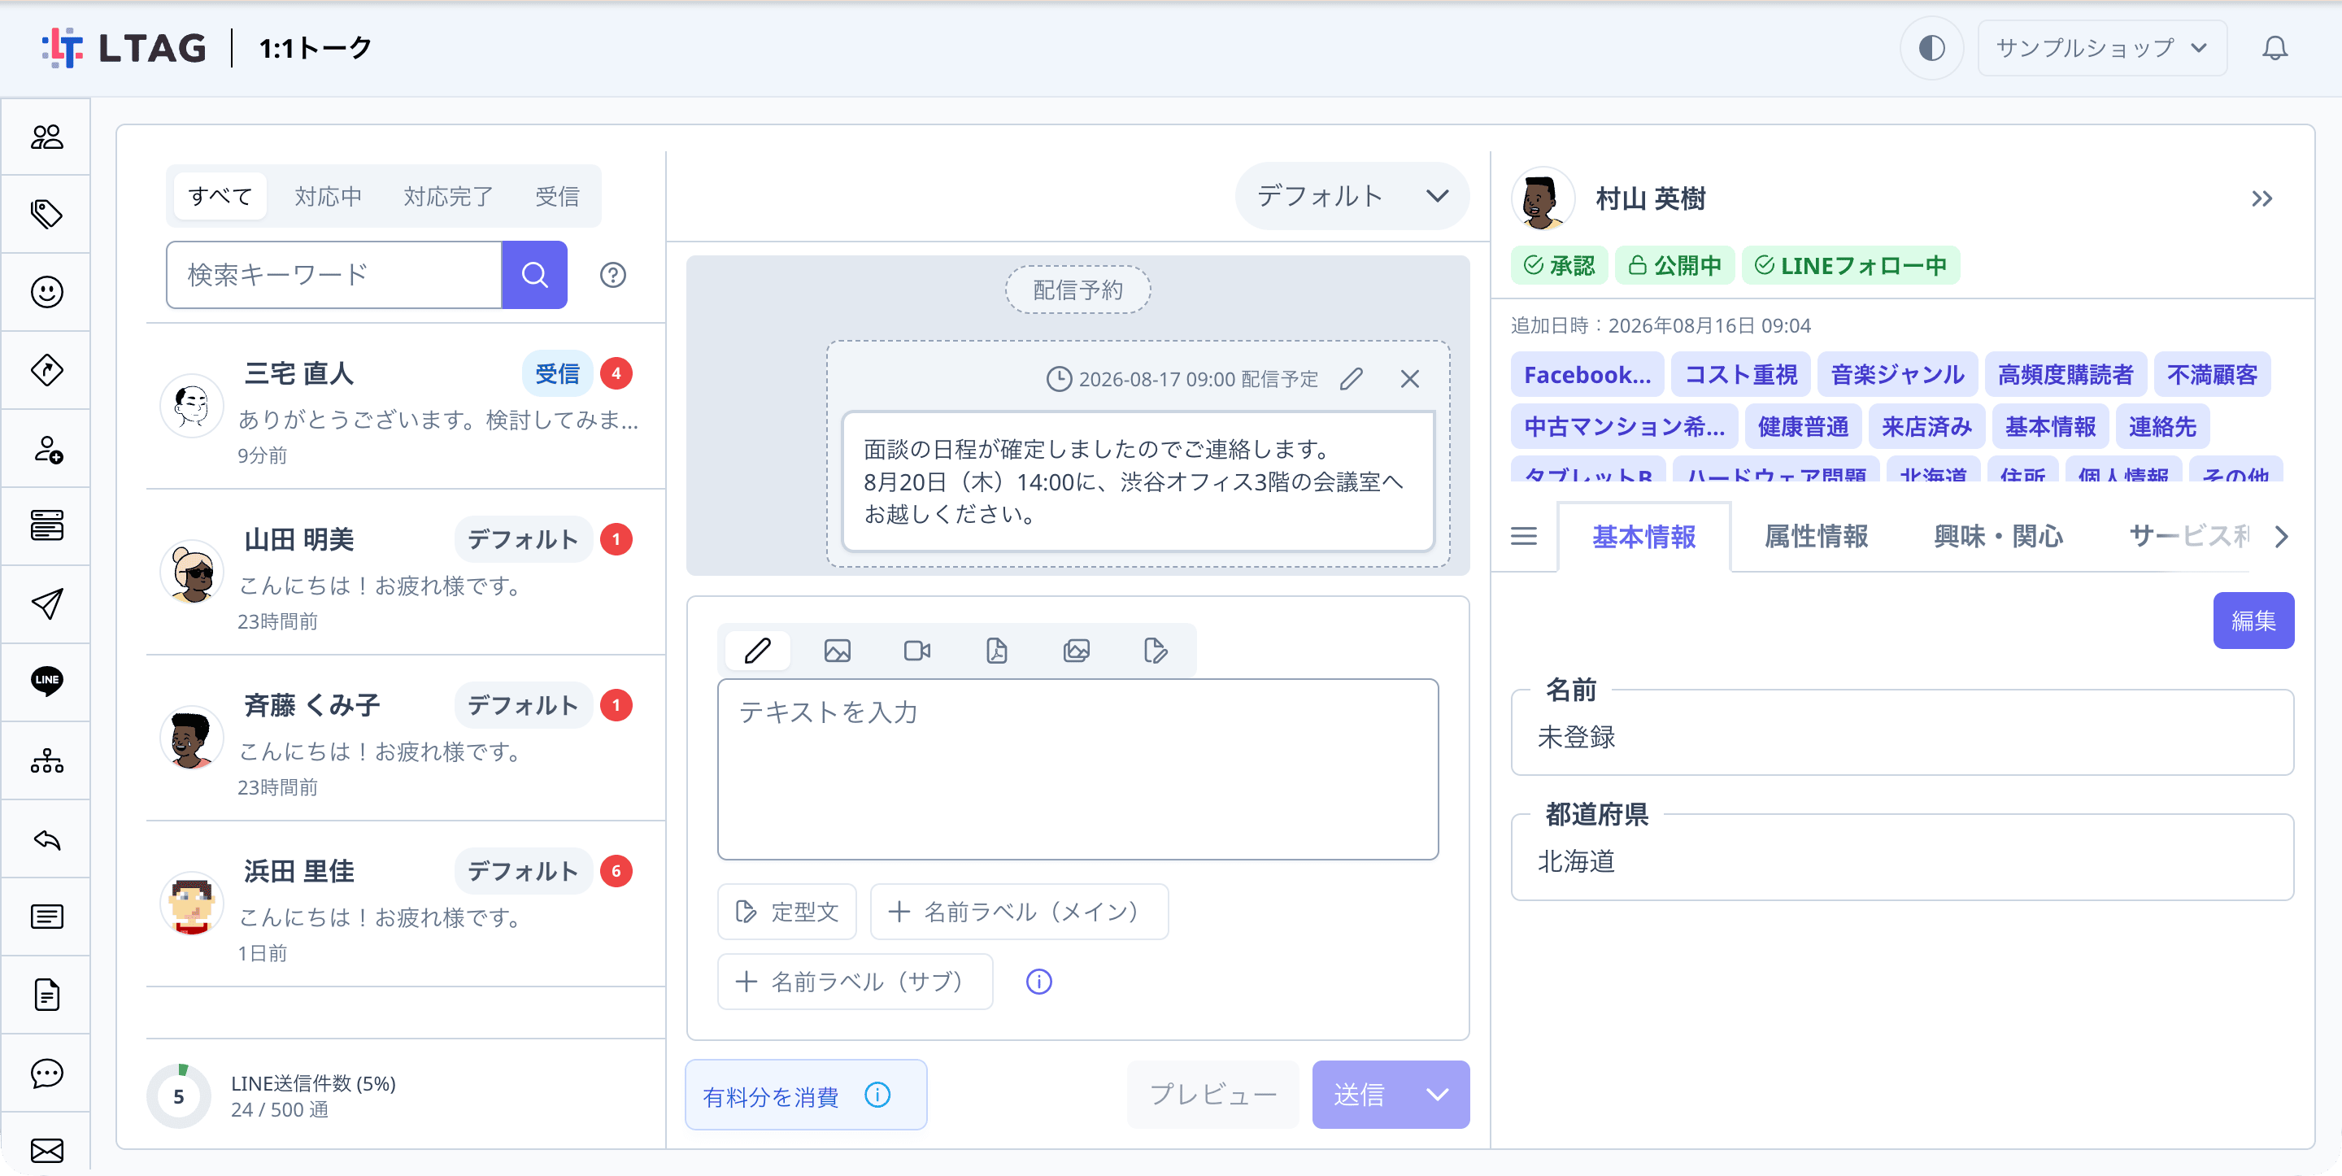Viewport: 2342px width, 1176px height.
Task: Click the 有料分を消費 option
Action: tap(806, 1095)
